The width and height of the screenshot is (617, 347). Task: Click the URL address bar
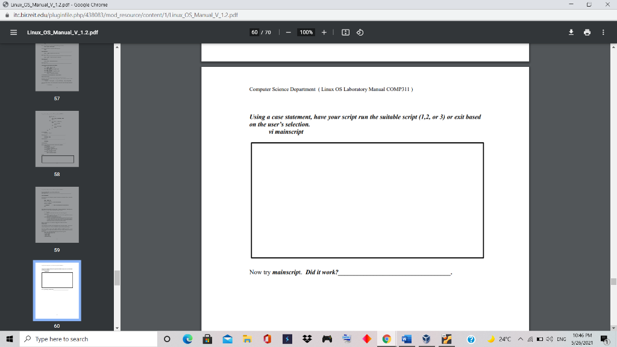tap(125, 15)
